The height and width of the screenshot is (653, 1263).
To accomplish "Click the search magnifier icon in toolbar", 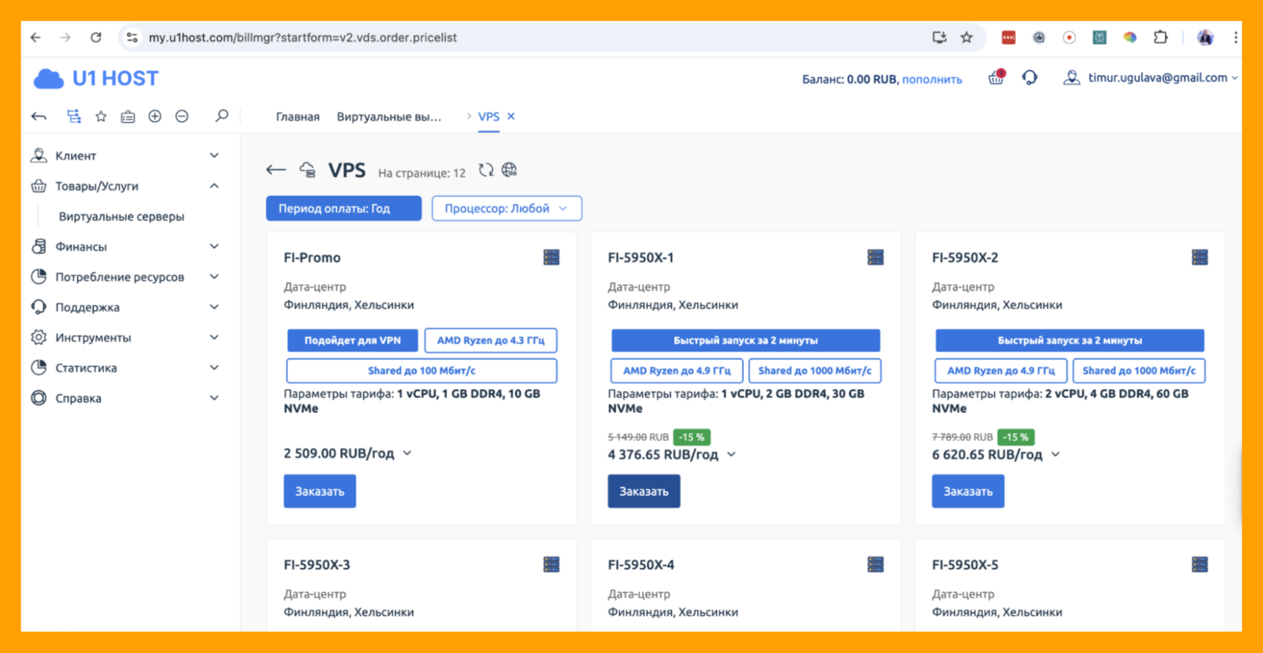I will (222, 116).
